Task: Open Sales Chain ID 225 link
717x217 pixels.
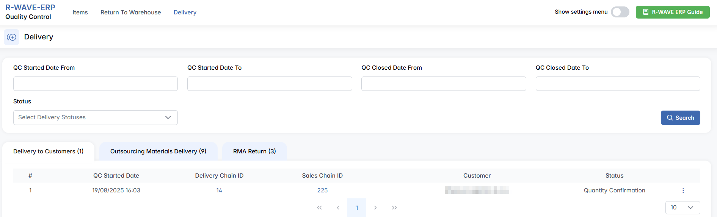Action: (x=322, y=190)
